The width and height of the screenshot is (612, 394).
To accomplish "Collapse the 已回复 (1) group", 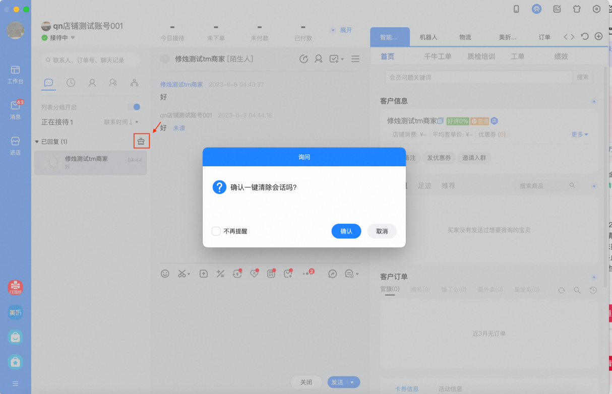I will pyautogui.click(x=37, y=142).
